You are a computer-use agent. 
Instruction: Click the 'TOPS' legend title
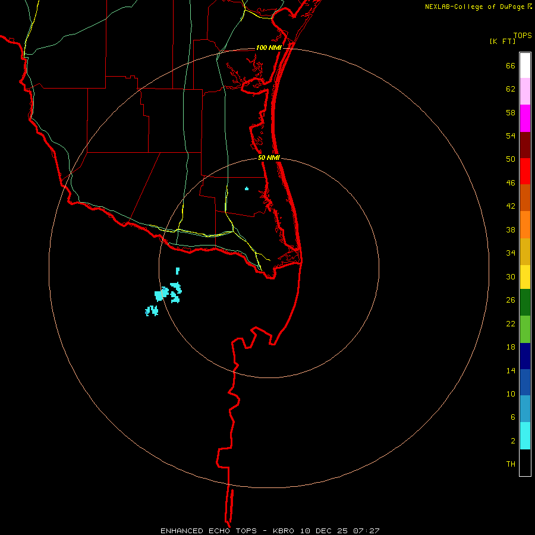523,35
